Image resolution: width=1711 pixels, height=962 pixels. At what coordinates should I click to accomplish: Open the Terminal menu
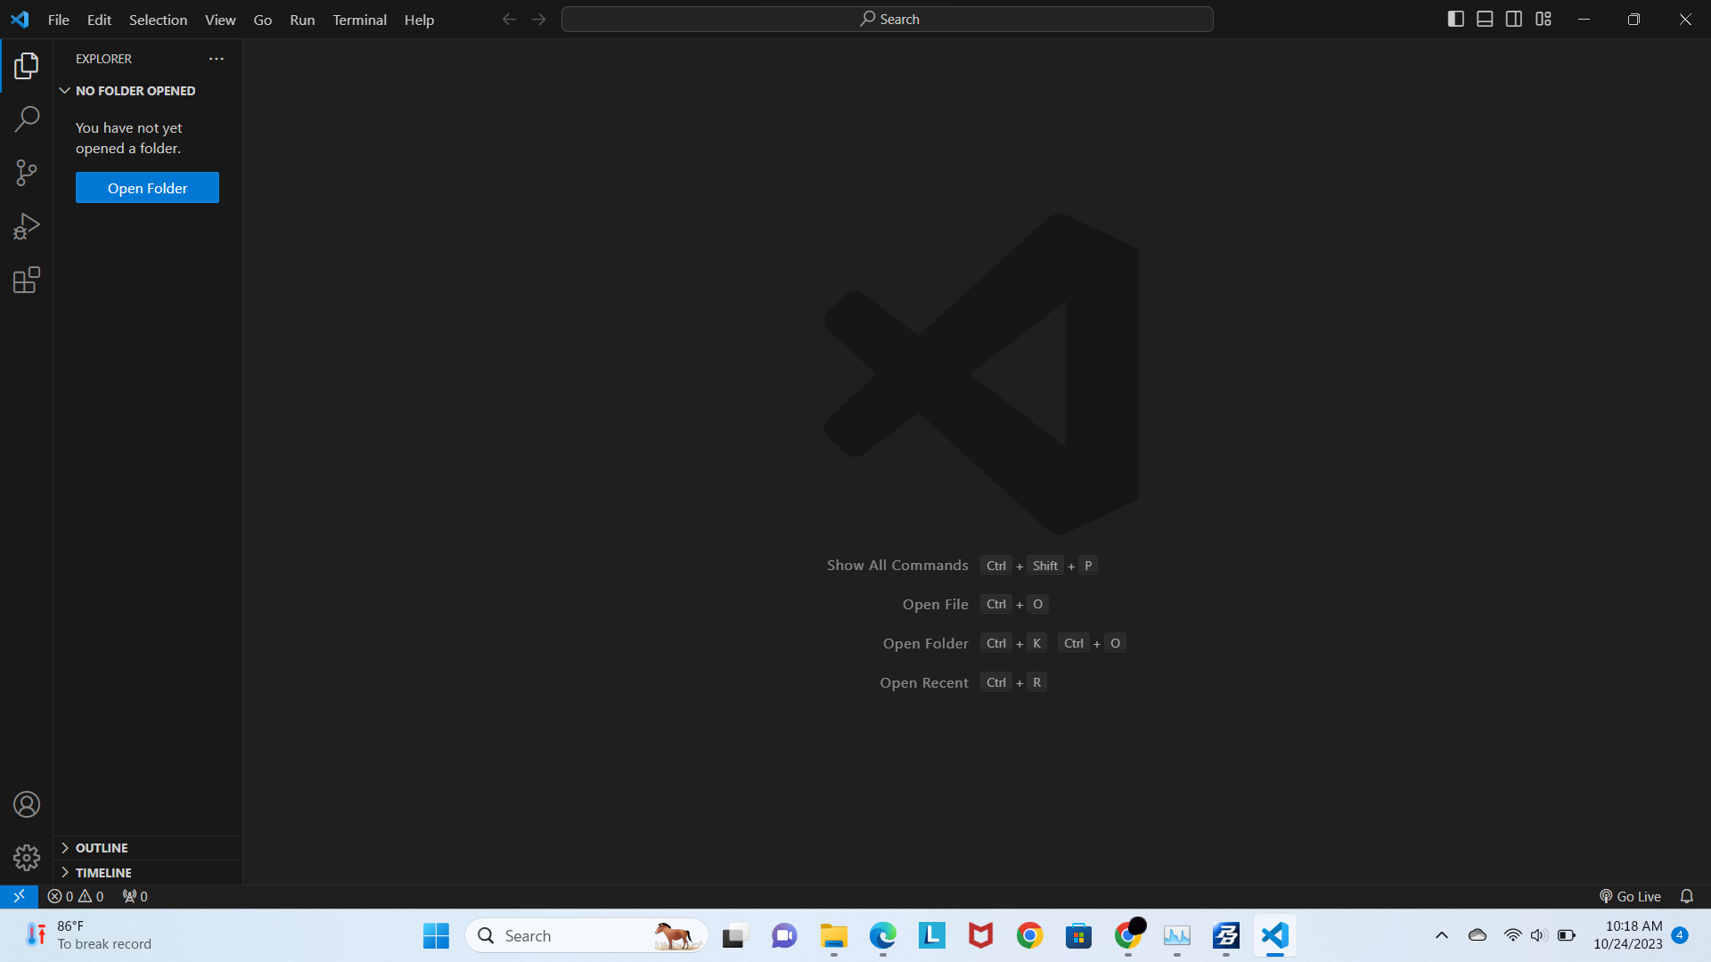[x=359, y=20]
